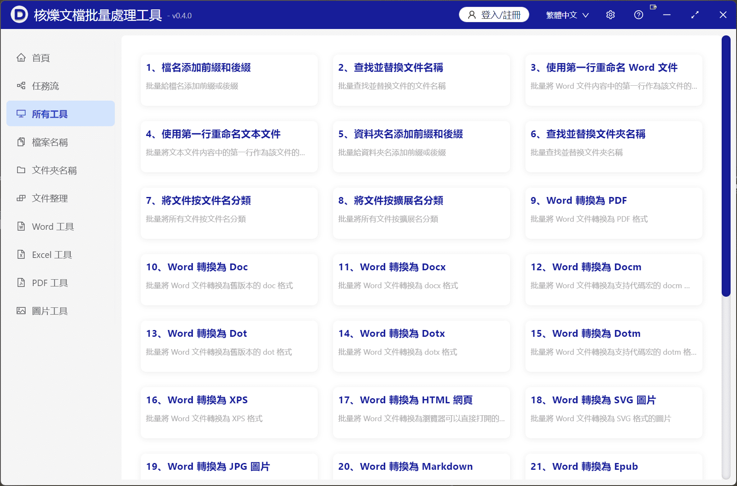This screenshot has height=486, width=737.
Task: Open tool 3 使用第一行重命名 Word 文件
Action: (614, 80)
